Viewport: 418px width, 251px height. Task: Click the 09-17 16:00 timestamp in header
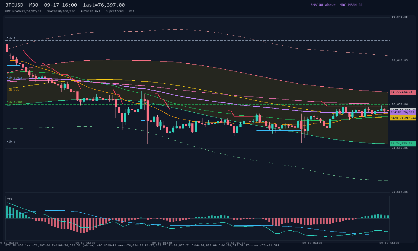click(x=61, y=5)
